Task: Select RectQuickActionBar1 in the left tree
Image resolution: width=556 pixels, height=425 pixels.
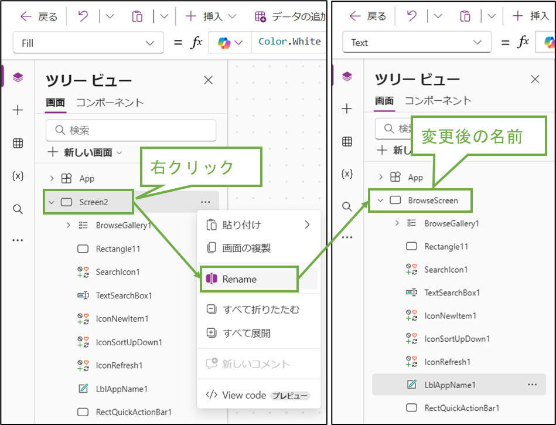Action: click(x=134, y=412)
